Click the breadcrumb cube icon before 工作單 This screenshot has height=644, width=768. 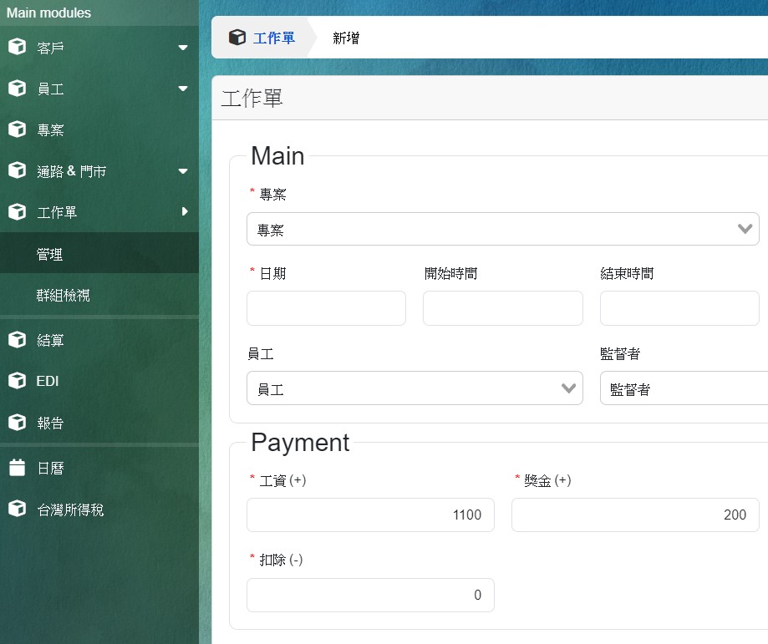click(x=237, y=38)
